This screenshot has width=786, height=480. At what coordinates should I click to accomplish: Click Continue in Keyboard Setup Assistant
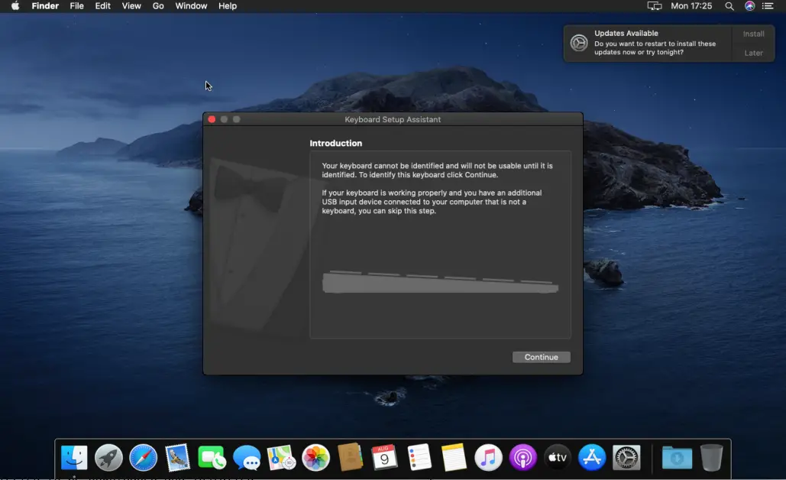[542, 357]
